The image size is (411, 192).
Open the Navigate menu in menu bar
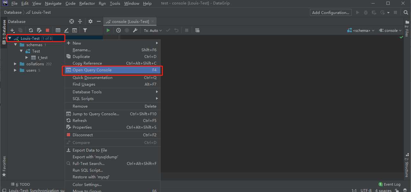tap(54, 4)
